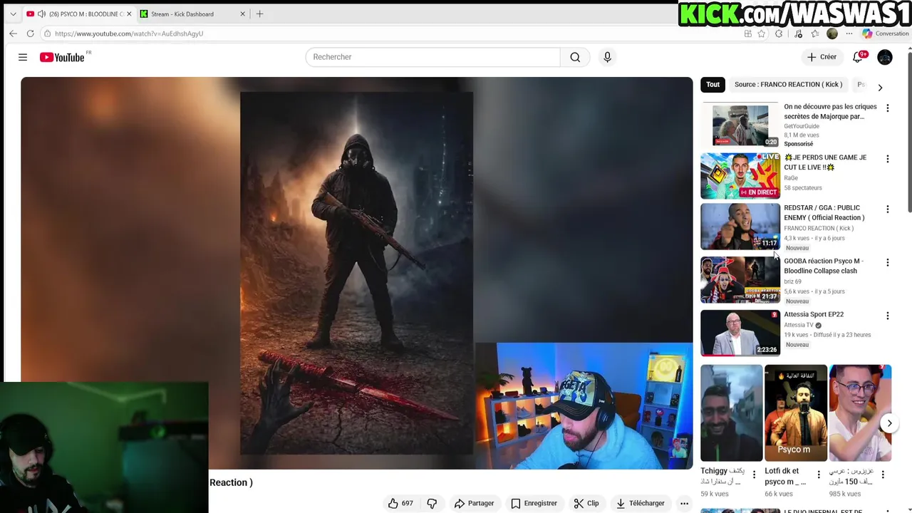Open the GetYourGuide channel link
The width and height of the screenshot is (912, 513).
pos(802,126)
